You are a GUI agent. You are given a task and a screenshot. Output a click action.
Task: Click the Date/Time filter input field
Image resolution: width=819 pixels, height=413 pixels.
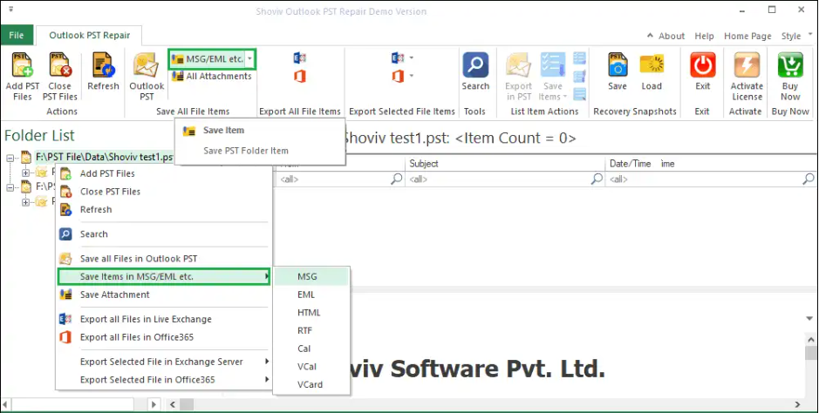point(703,179)
